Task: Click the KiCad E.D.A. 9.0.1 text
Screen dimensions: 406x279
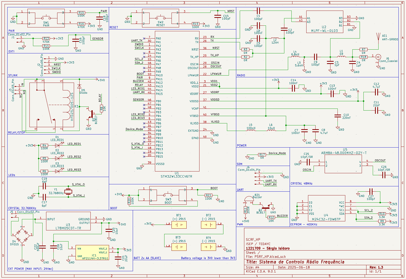Action: 261,271
